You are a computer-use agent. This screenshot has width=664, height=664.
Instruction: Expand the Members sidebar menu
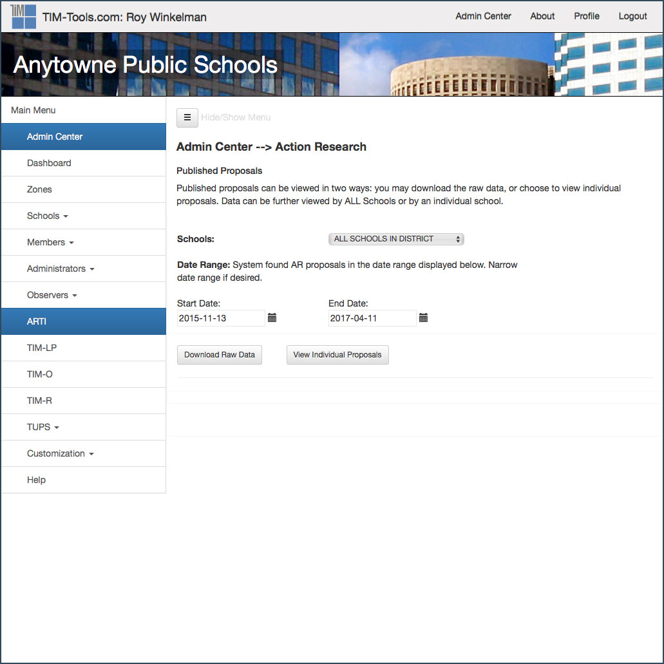point(84,242)
